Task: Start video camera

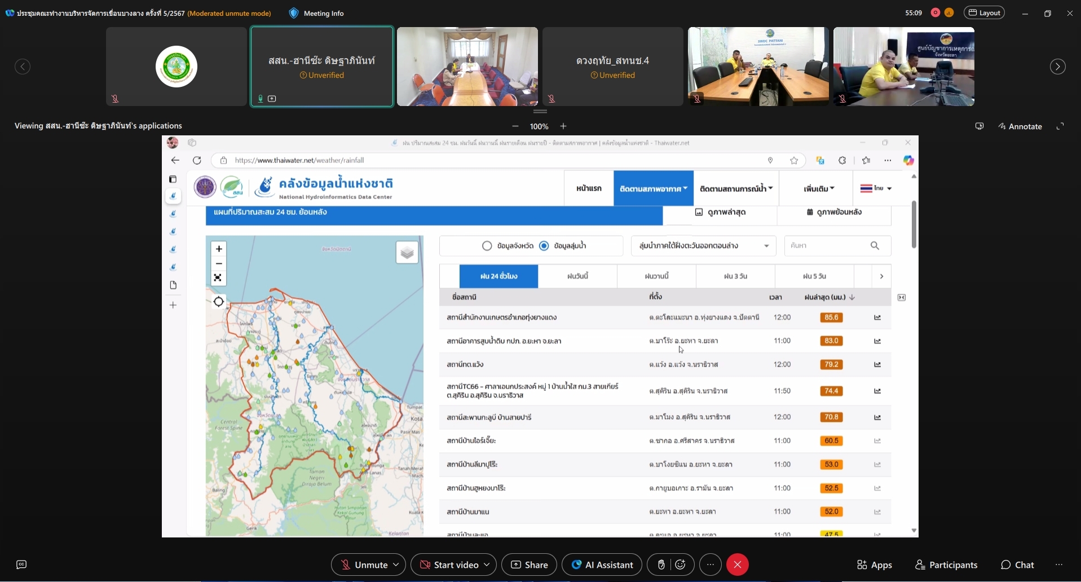Action: pyautogui.click(x=449, y=565)
